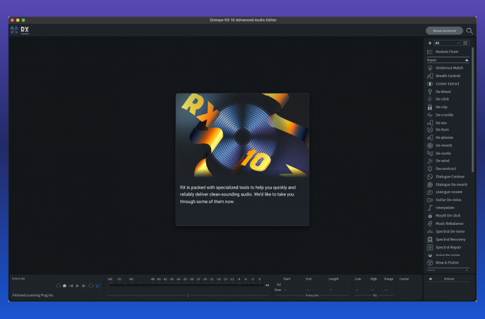The image size is (485, 319).
Task: Open the De-plosive module
Action: pos(440,138)
